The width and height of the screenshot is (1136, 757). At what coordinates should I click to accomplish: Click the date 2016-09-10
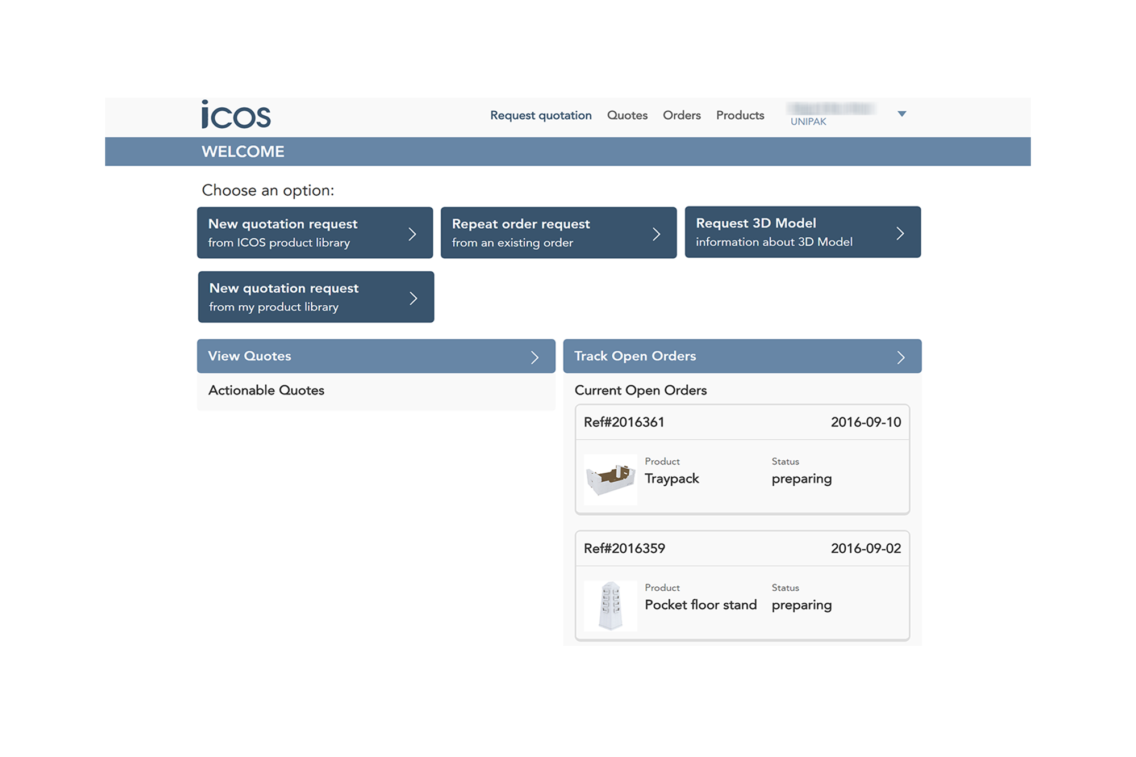pyautogui.click(x=866, y=422)
